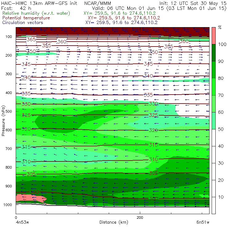Click the '30' color bar scale label

pos(221,163)
